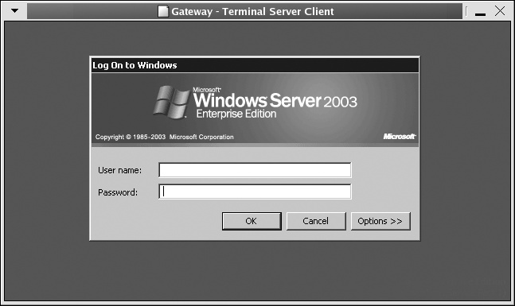Click the copyright Microsoft Corporation text
This screenshot has height=306, width=515.
point(164,137)
